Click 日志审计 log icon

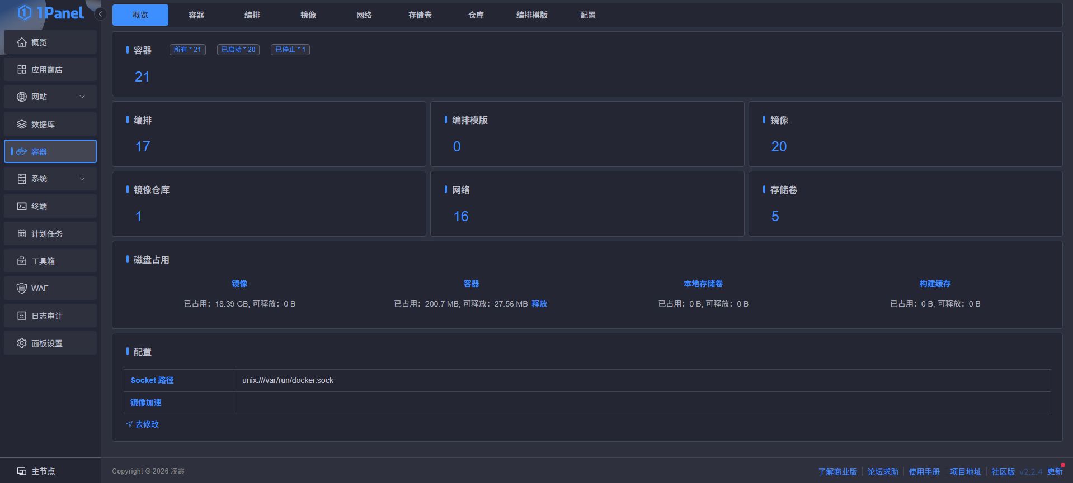[22, 315]
